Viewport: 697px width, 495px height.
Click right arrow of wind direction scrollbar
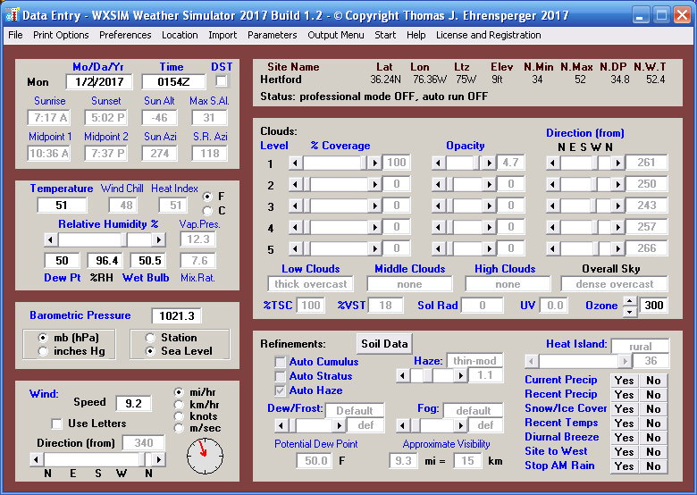(x=158, y=459)
